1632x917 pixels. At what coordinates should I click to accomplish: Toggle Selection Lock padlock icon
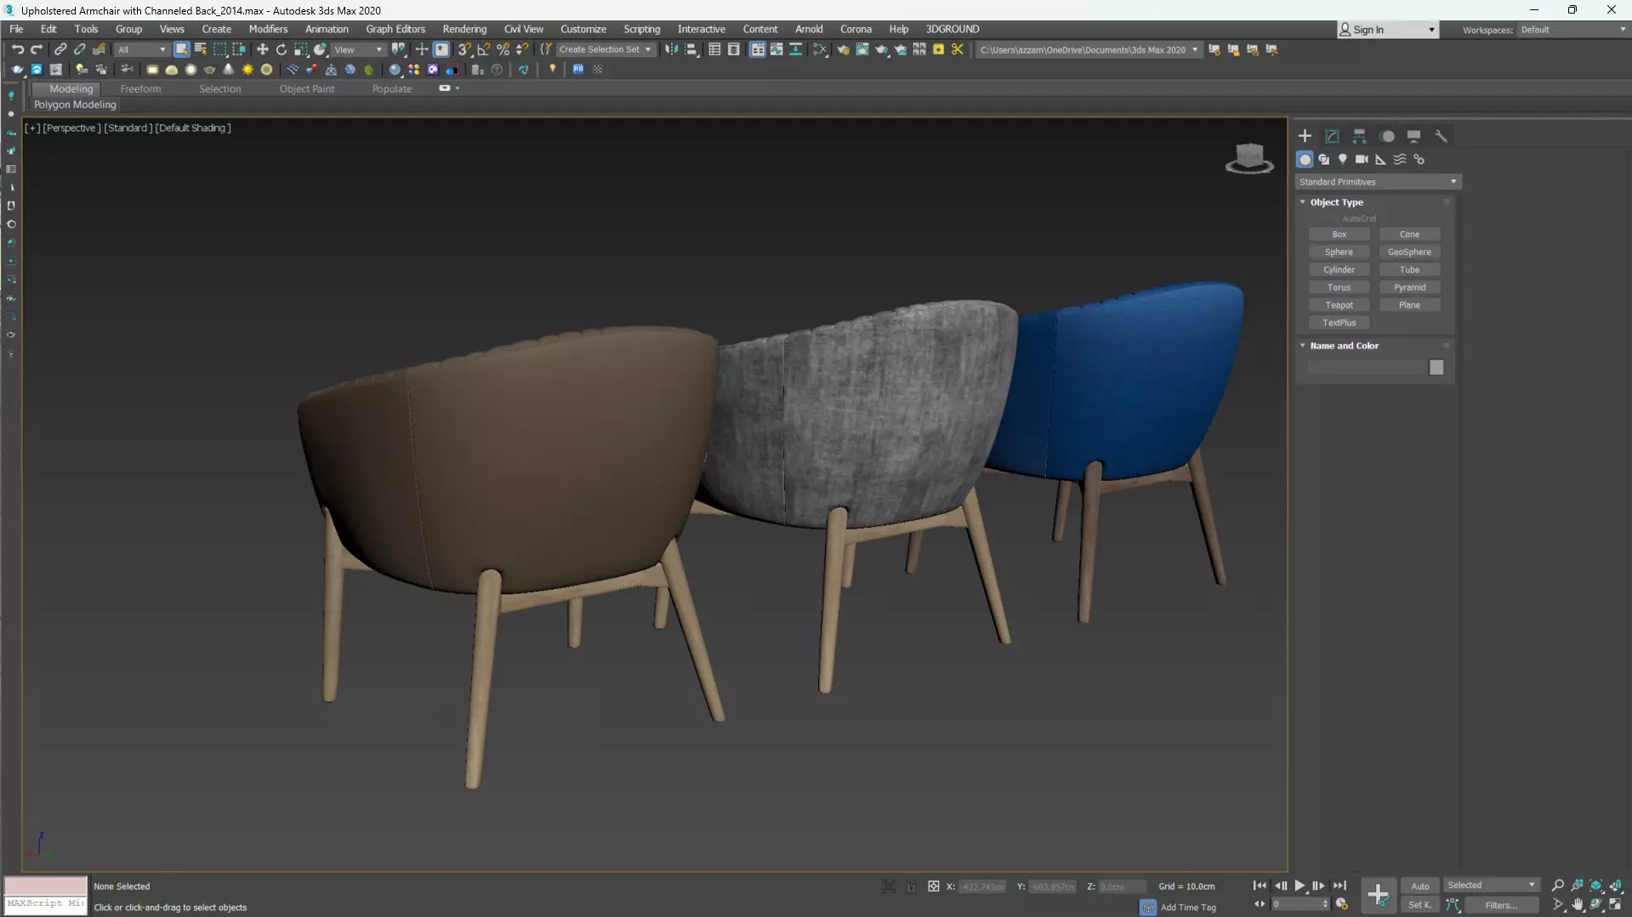911,886
